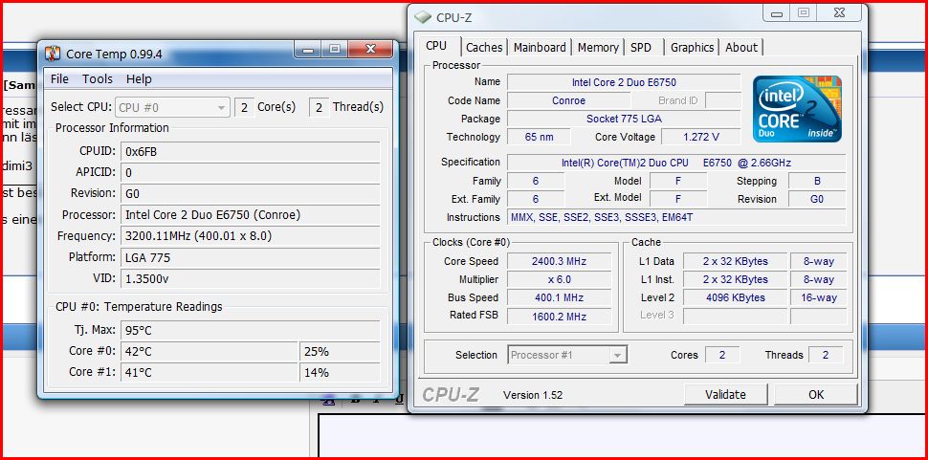Click the Core Temp thermometer title icon
This screenshot has height=460, width=928.
click(x=53, y=54)
